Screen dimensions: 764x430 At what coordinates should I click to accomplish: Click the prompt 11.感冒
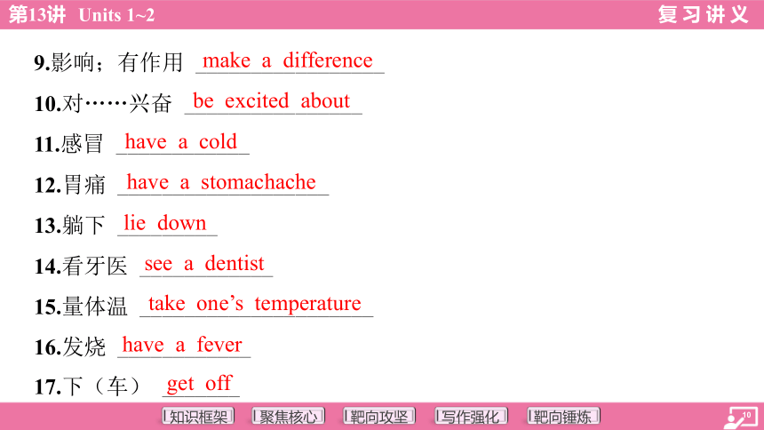tap(68, 144)
